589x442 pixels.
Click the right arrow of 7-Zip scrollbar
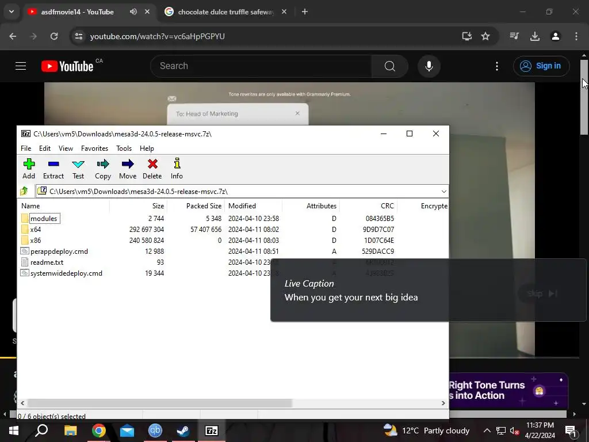443,403
